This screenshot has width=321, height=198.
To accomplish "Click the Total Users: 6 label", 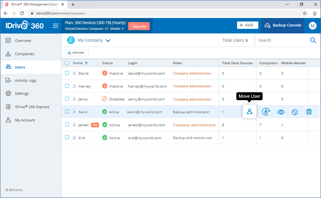I will tap(235, 40).
